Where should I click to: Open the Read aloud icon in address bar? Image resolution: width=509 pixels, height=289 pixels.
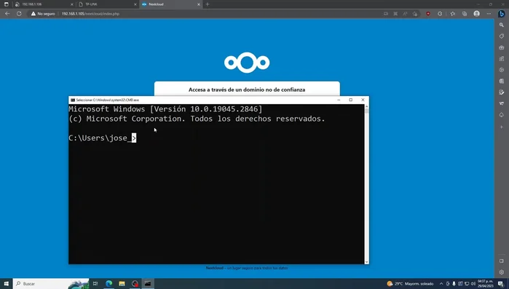click(x=405, y=14)
